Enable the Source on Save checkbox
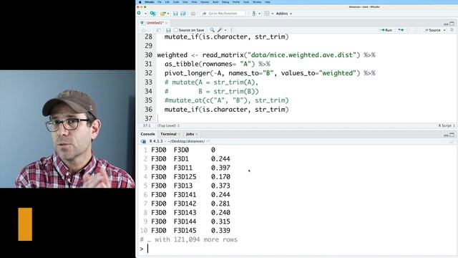The height and width of the screenshot is (258, 458). pyautogui.click(x=176, y=30)
